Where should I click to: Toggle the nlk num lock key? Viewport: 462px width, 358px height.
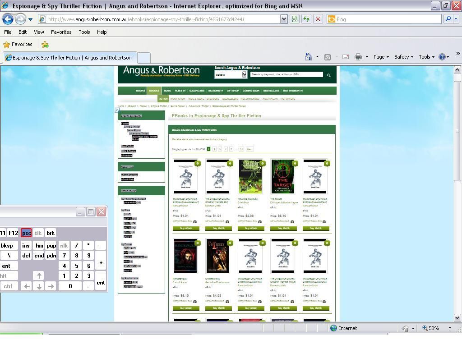tap(64, 246)
